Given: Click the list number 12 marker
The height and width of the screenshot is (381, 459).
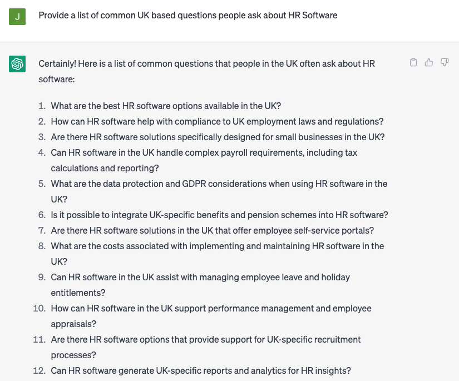Looking at the screenshot, I should point(40,370).
